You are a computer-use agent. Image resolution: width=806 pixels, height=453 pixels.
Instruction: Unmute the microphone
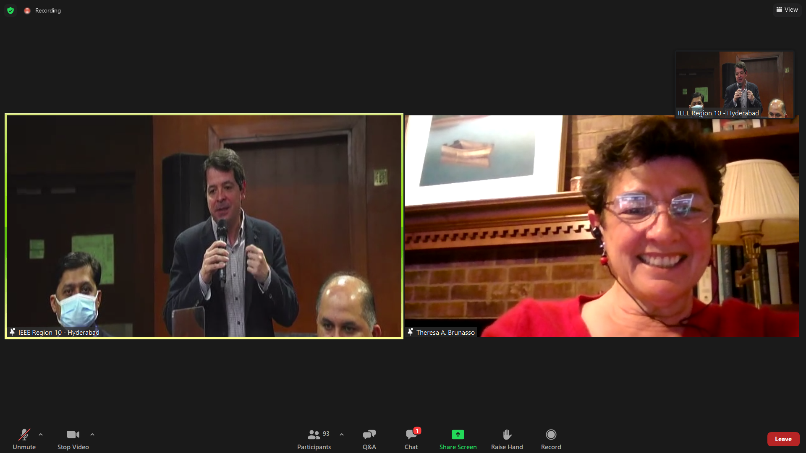coord(24,439)
